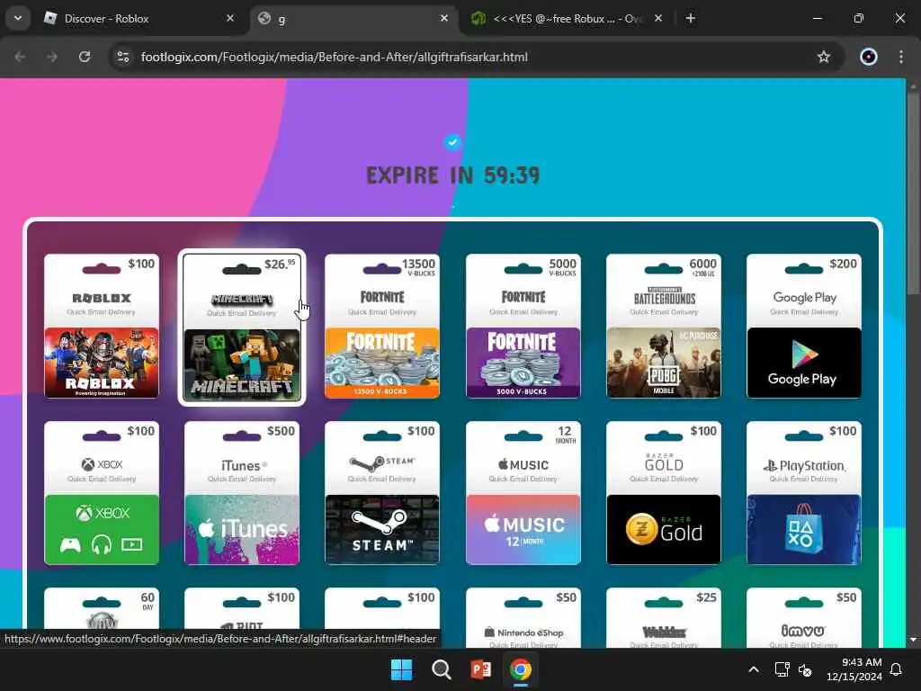Choose the 5000 V-Bucks Fortnite card
Screen dimensions: 921x691
pos(523,326)
